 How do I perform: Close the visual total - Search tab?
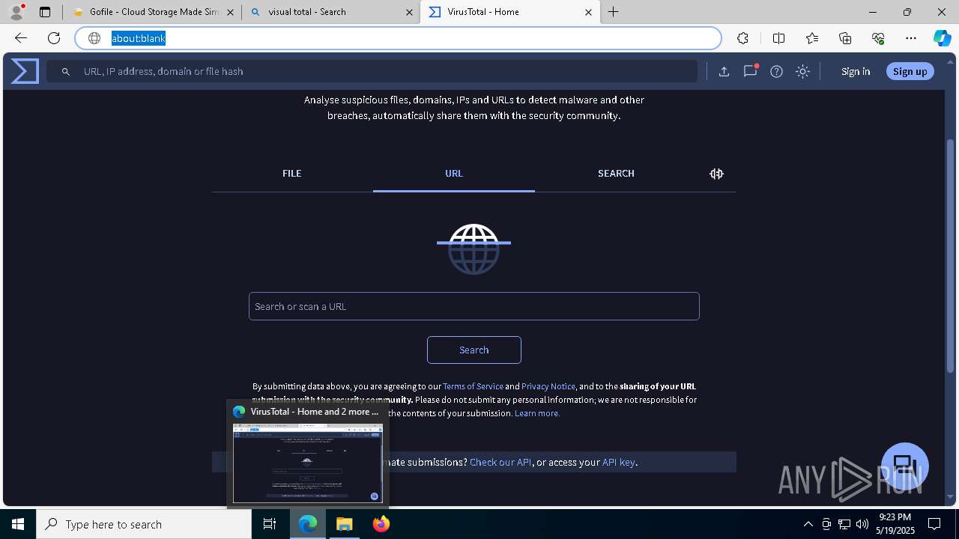coord(409,12)
